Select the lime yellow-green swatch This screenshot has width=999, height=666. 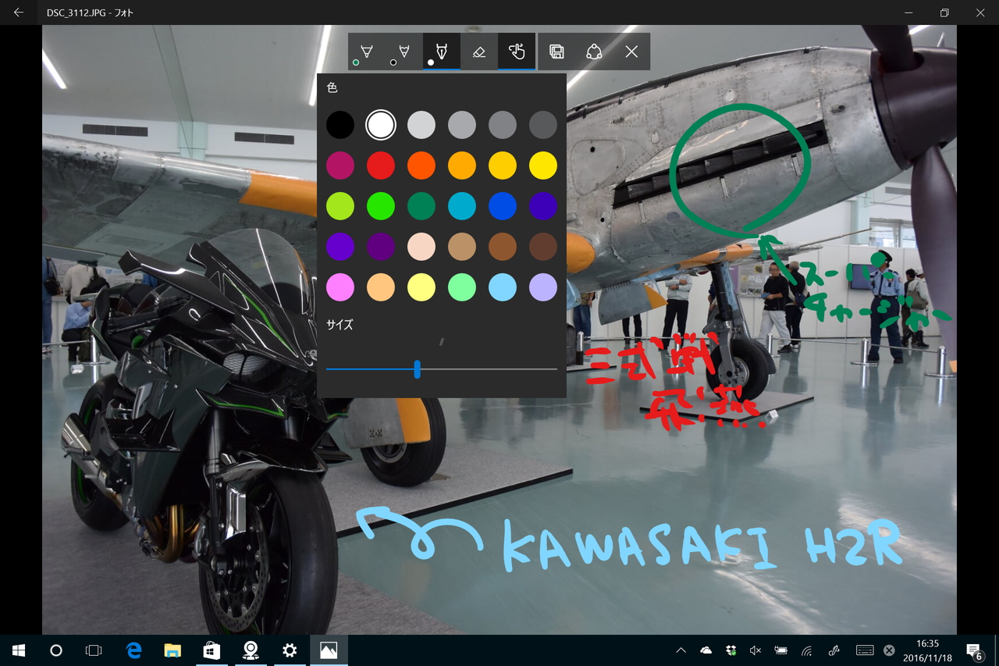tap(340, 206)
